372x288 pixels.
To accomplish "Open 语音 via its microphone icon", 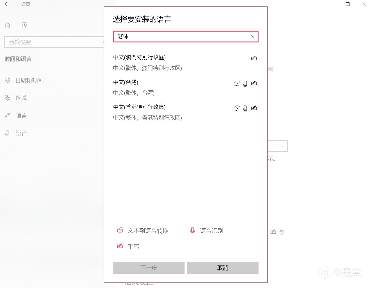I will coord(7,133).
